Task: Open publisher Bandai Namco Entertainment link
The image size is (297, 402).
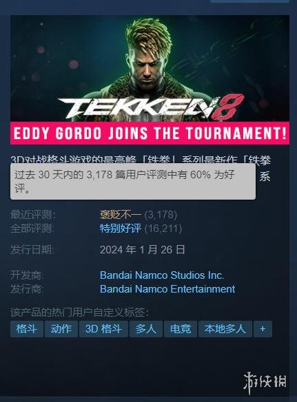Action: pos(167,289)
